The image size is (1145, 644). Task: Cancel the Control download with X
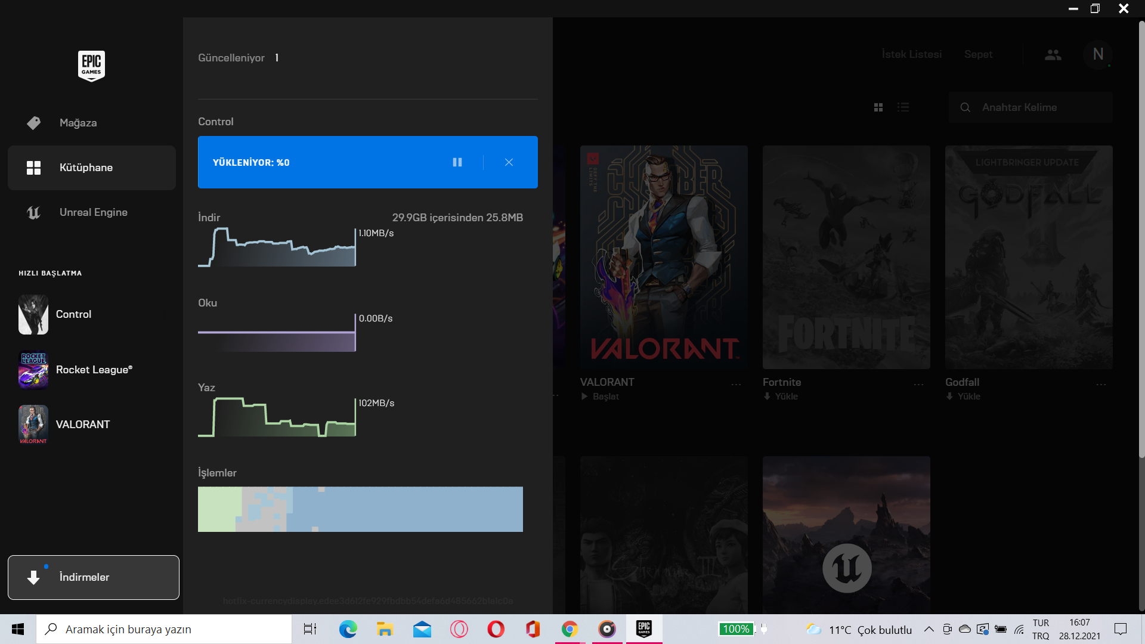click(509, 162)
